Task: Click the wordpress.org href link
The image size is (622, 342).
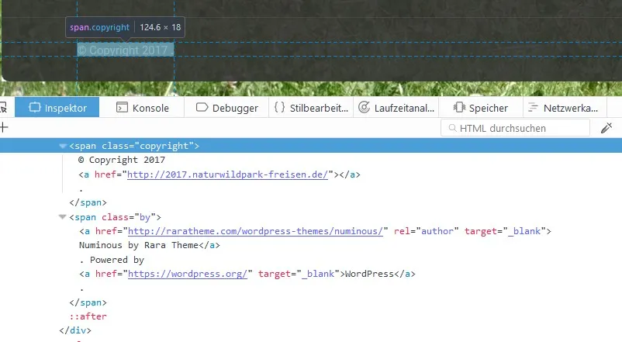Action: point(188,274)
